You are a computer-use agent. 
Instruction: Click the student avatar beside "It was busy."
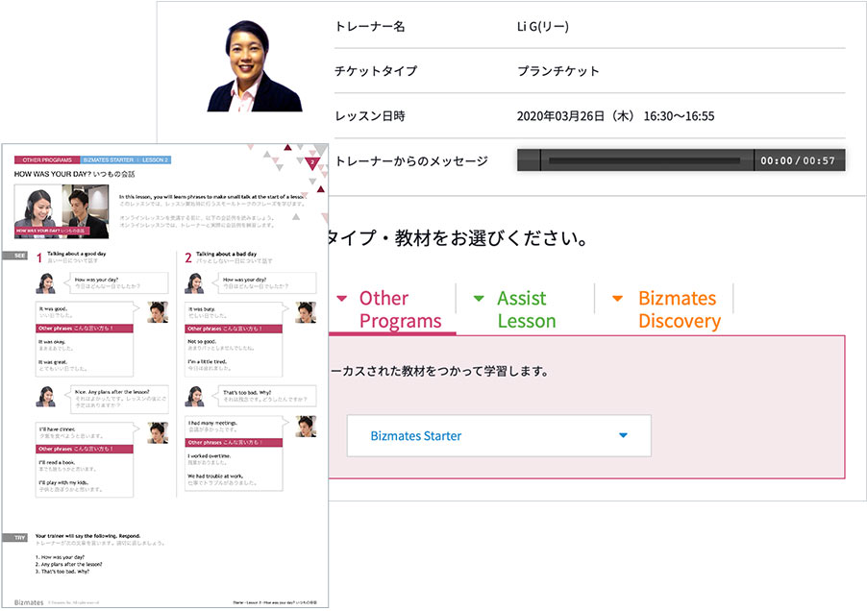pyautogui.click(x=306, y=312)
